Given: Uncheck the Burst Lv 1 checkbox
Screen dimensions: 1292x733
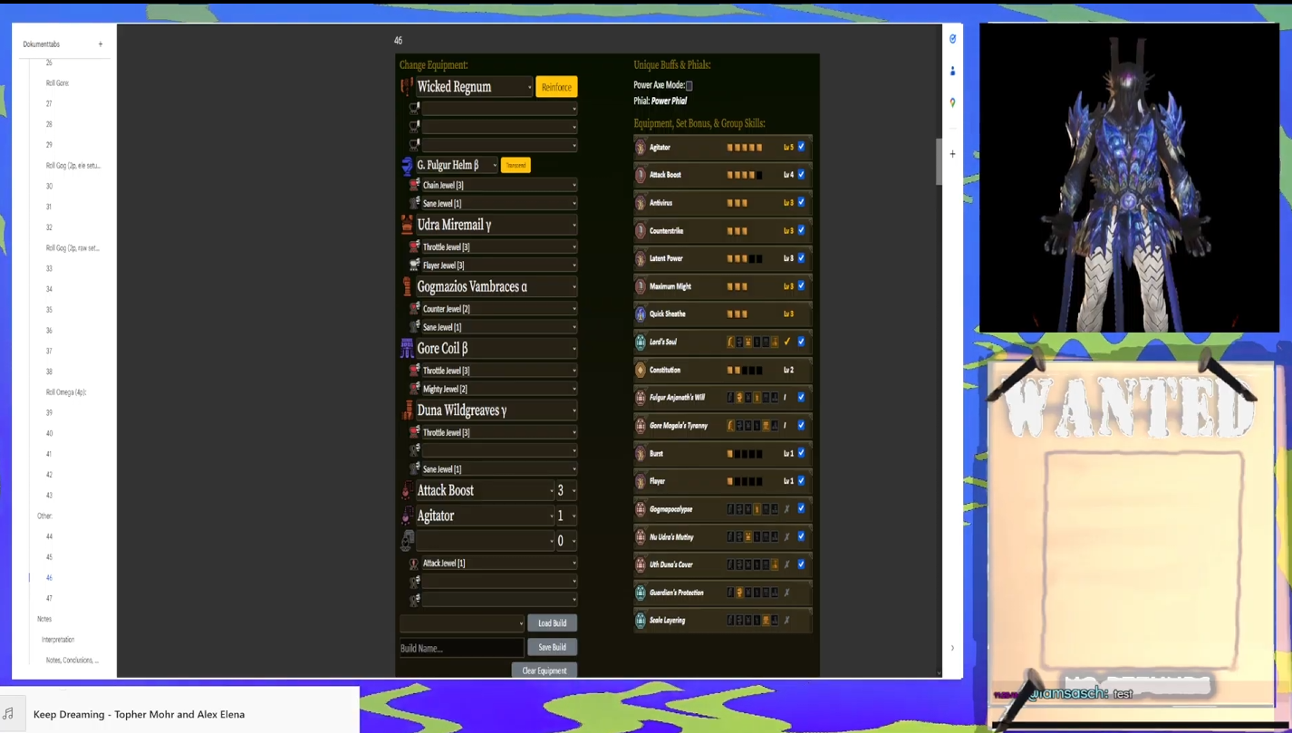Looking at the screenshot, I should [x=801, y=453].
